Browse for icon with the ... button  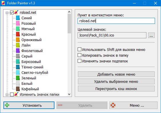click(151, 35)
